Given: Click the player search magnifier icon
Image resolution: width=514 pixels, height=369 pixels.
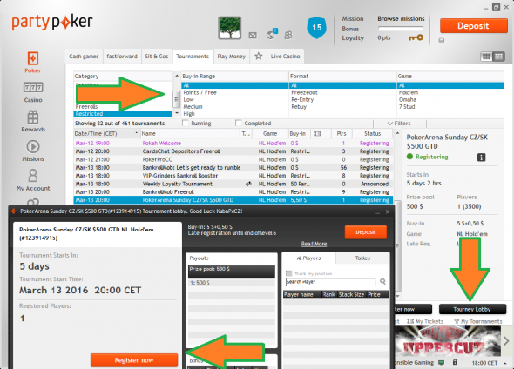Looking at the screenshot, I should (x=382, y=282).
